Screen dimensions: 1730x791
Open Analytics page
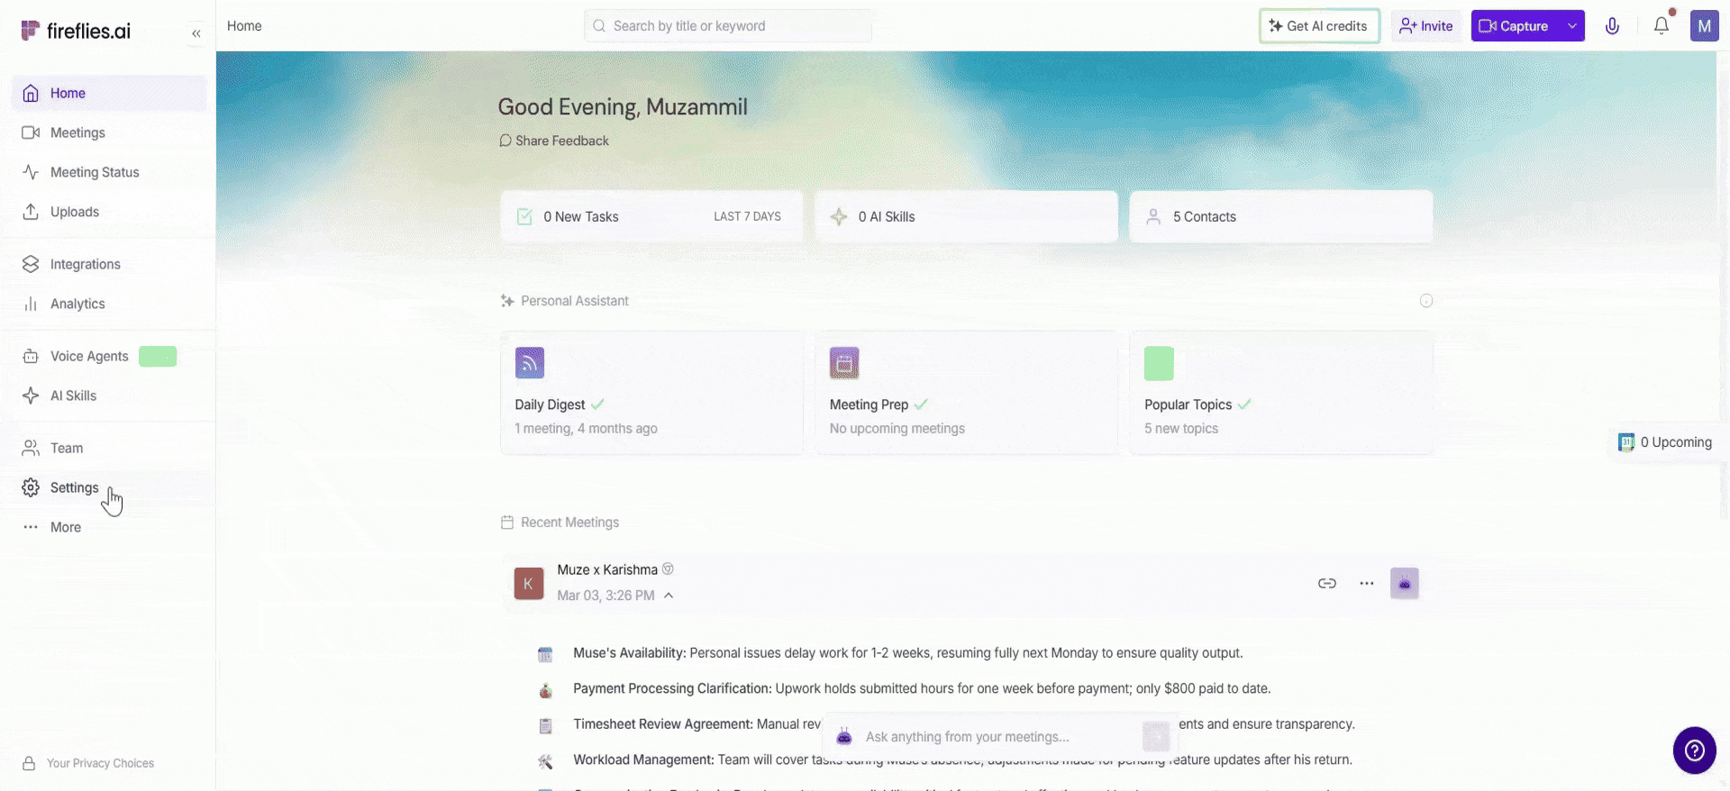pos(109,304)
